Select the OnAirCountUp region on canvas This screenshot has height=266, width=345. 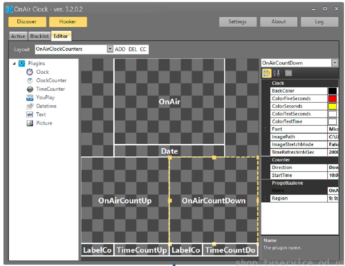point(125,201)
